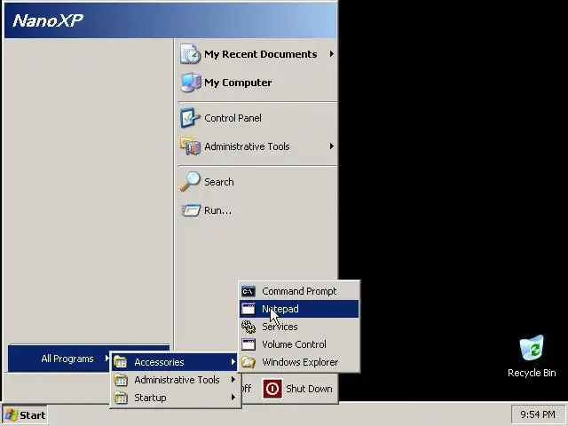
Task: Open the Search label
Action: tap(219, 182)
